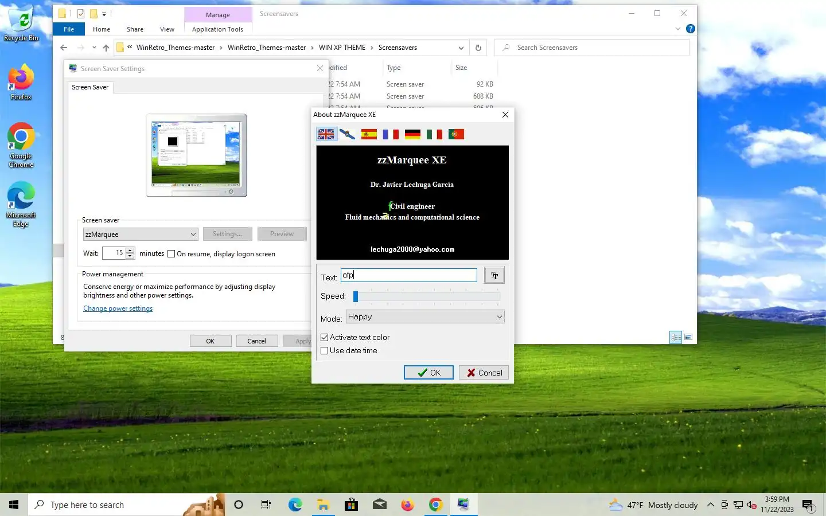Click Cancel in Screen Saver Settings
826x516 pixels.
coord(256,341)
